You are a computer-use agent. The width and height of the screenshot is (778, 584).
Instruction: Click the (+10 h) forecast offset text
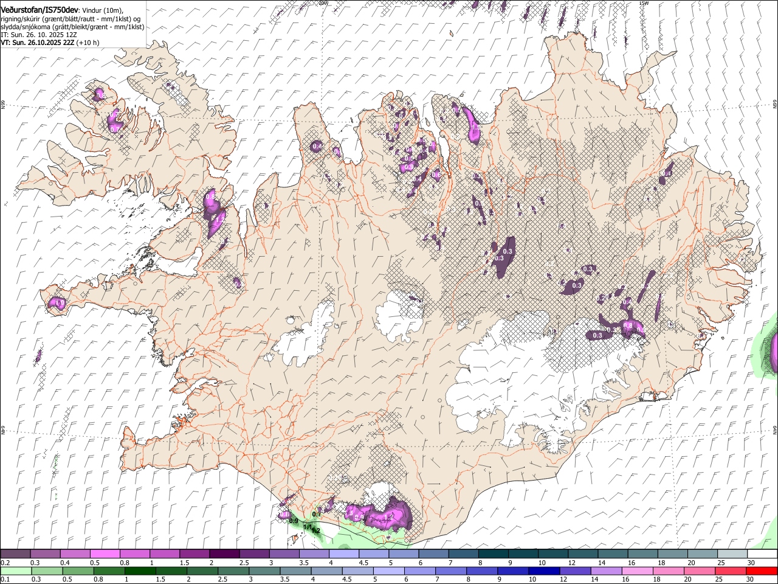(88, 43)
